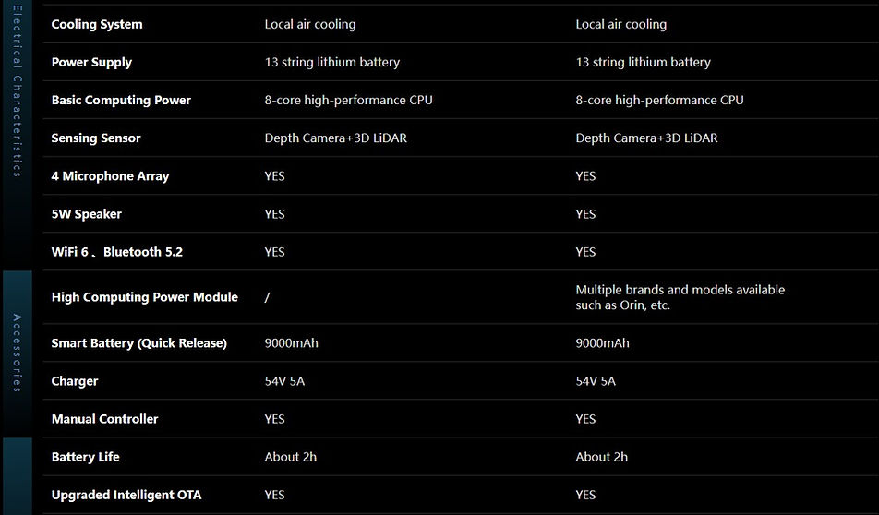Click second column 54V 5A value
Screen dimensions: 879x515
[x=596, y=381]
